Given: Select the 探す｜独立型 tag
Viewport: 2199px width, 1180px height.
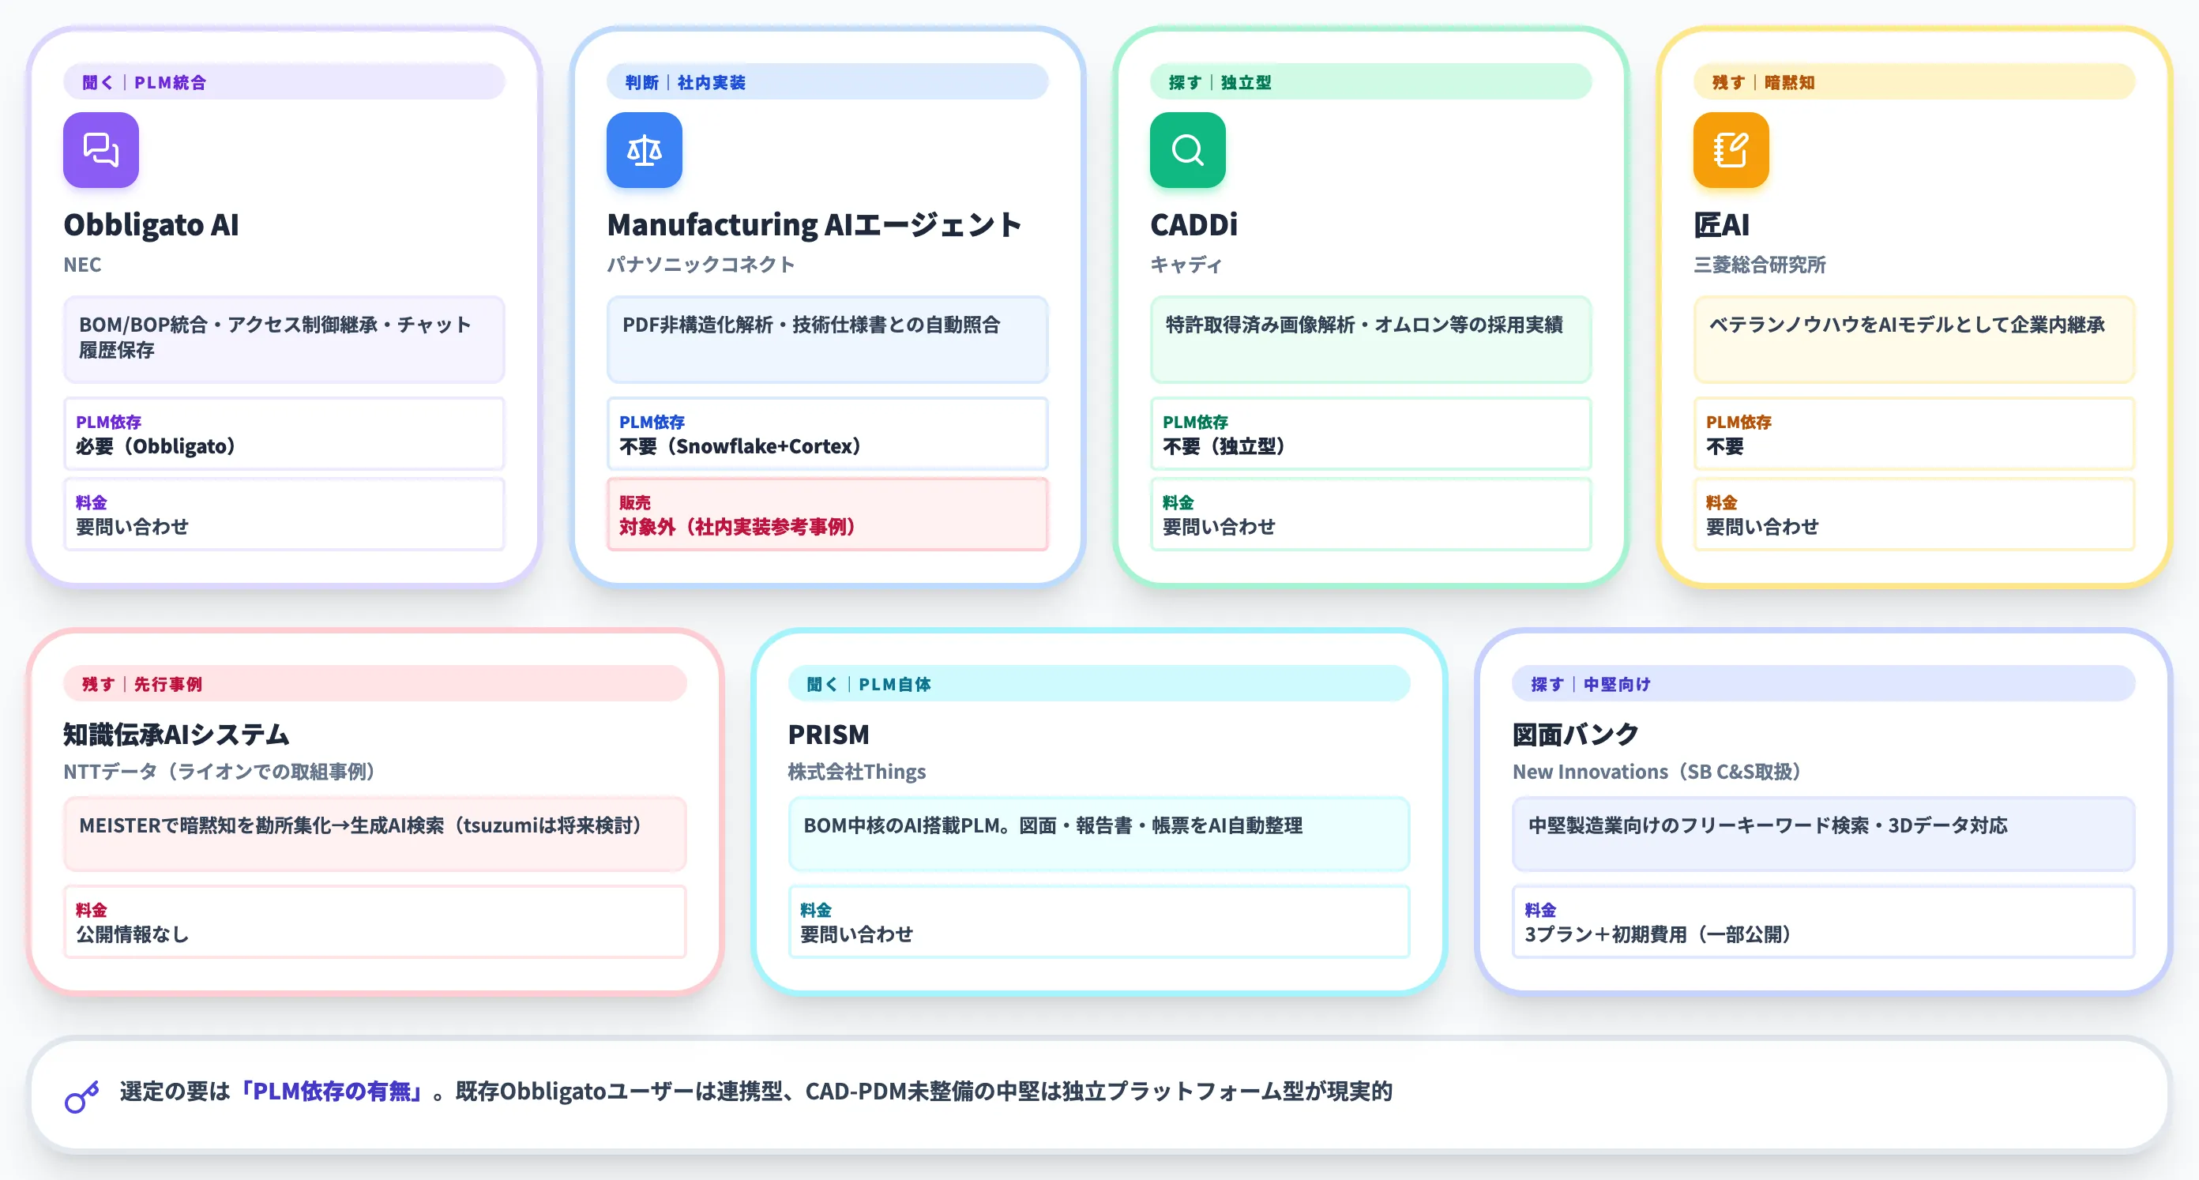Looking at the screenshot, I should (1371, 82).
